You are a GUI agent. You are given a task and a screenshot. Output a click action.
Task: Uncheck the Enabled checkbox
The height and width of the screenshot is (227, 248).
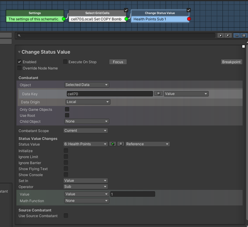pyautogui.click(x=19, y=62)
